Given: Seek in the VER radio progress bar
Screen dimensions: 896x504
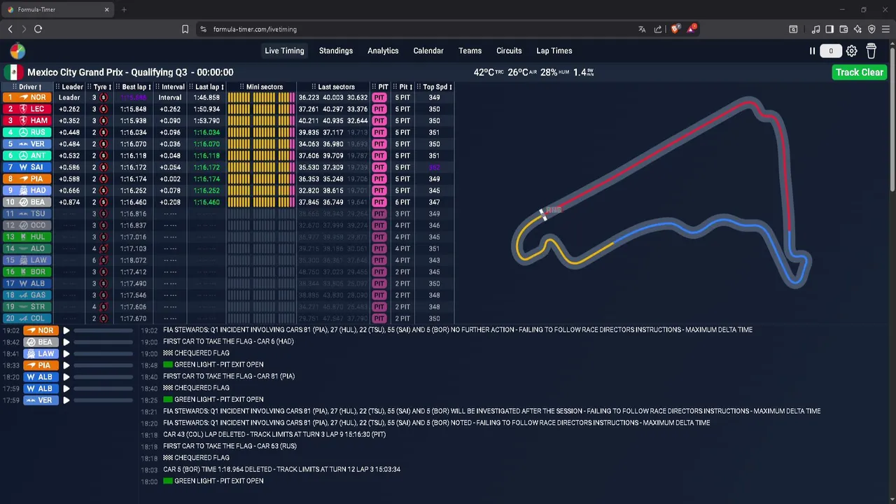Looking at the screenshot, I should click(103, 400).
